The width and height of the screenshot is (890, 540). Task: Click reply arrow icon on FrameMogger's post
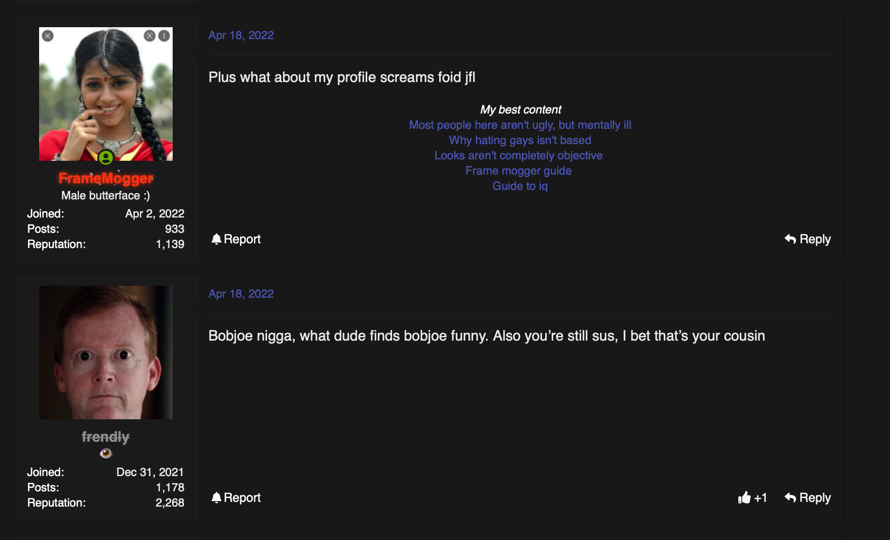tap(790, 239)
